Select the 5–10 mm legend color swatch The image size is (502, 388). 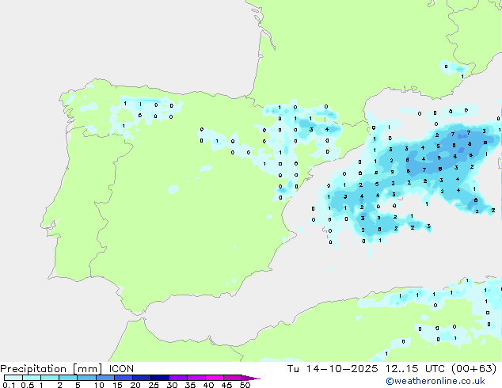tap(86, 378)
